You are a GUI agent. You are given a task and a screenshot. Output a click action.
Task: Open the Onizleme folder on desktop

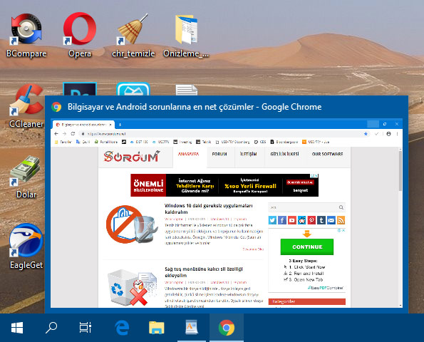tap(186, 35)
